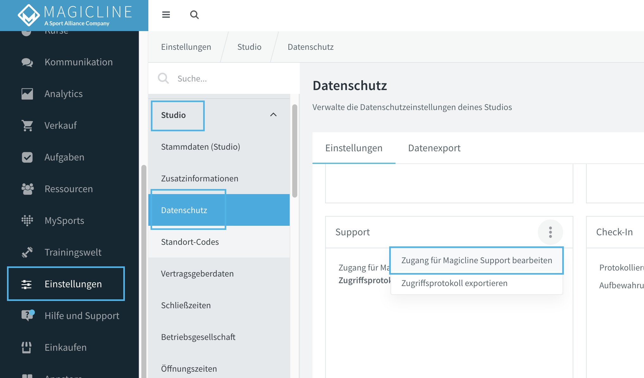
Task: Open the three-dot menu on Support card
Action: tap(551, 232)
